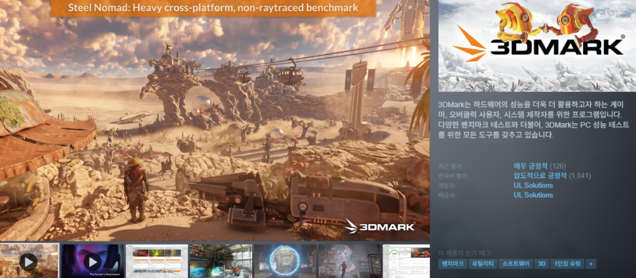
Task: Select the glowing blue portal thumbnail
Action: click(x=285, y=261)
